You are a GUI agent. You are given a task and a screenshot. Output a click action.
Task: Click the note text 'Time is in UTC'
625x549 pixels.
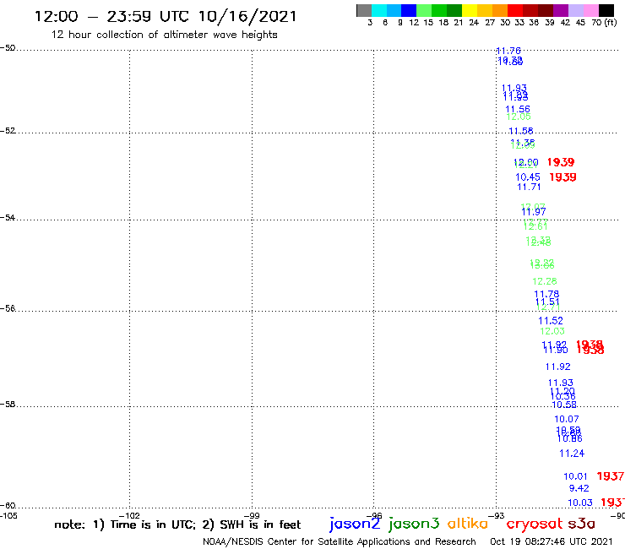153,525
